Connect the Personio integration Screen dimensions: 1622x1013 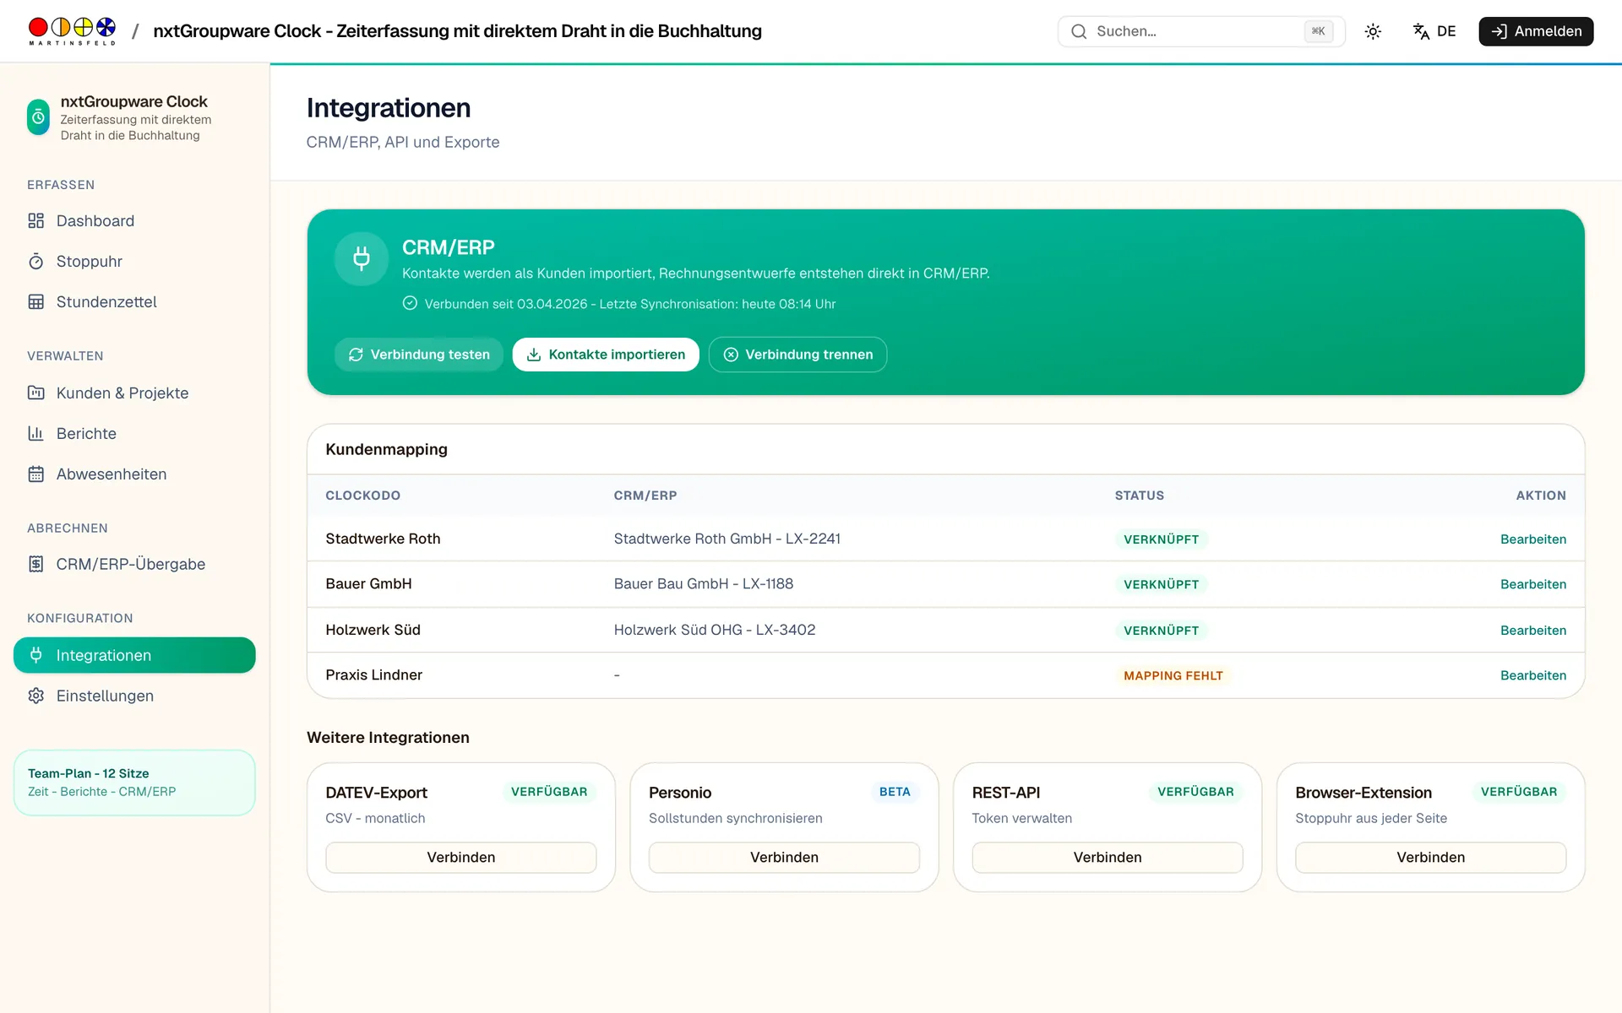(784, 857)
